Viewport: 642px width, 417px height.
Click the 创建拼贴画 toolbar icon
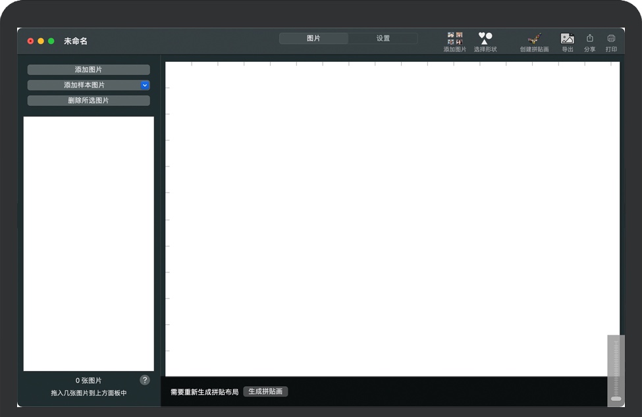[534, 39]
